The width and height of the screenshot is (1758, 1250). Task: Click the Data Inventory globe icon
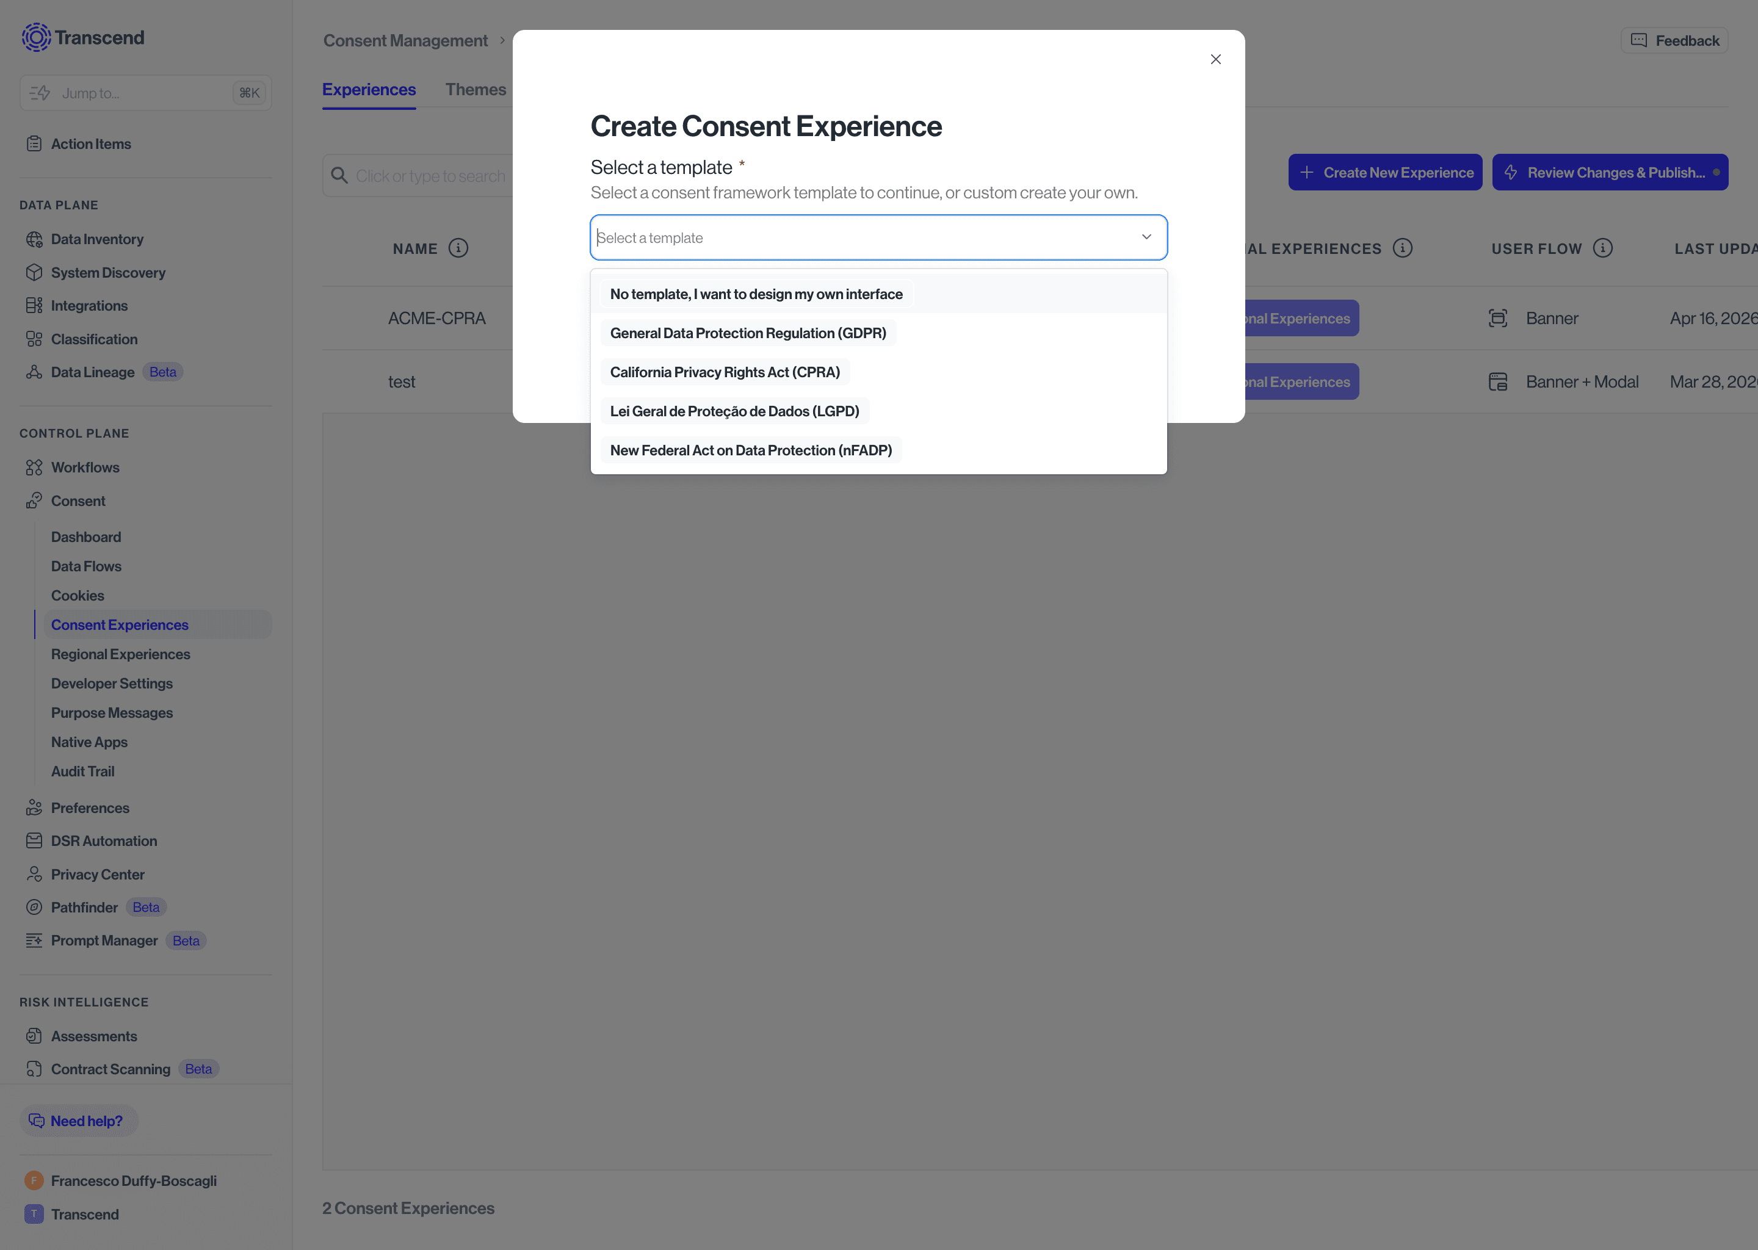point(34,239)
